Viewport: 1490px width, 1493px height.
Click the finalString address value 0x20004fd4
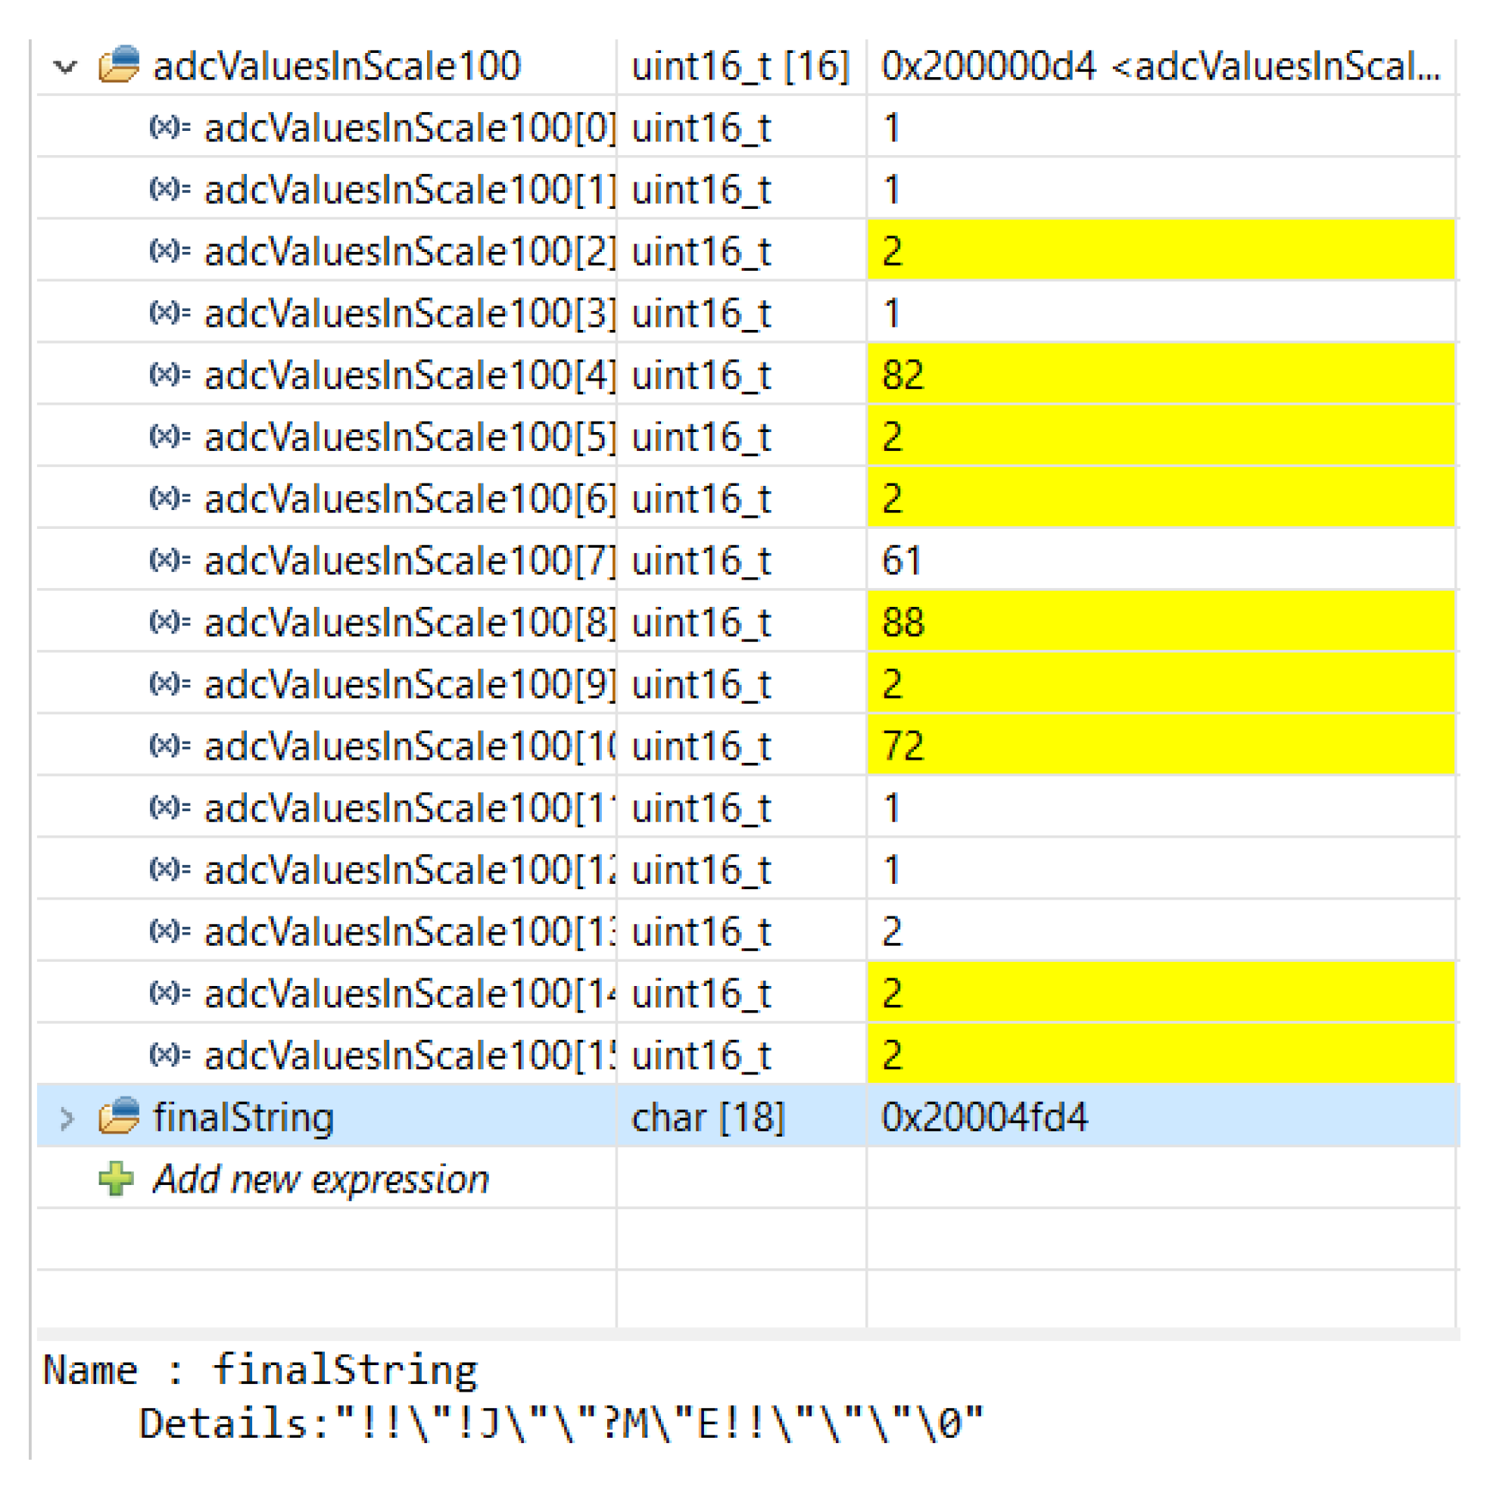pos(983,1118)
